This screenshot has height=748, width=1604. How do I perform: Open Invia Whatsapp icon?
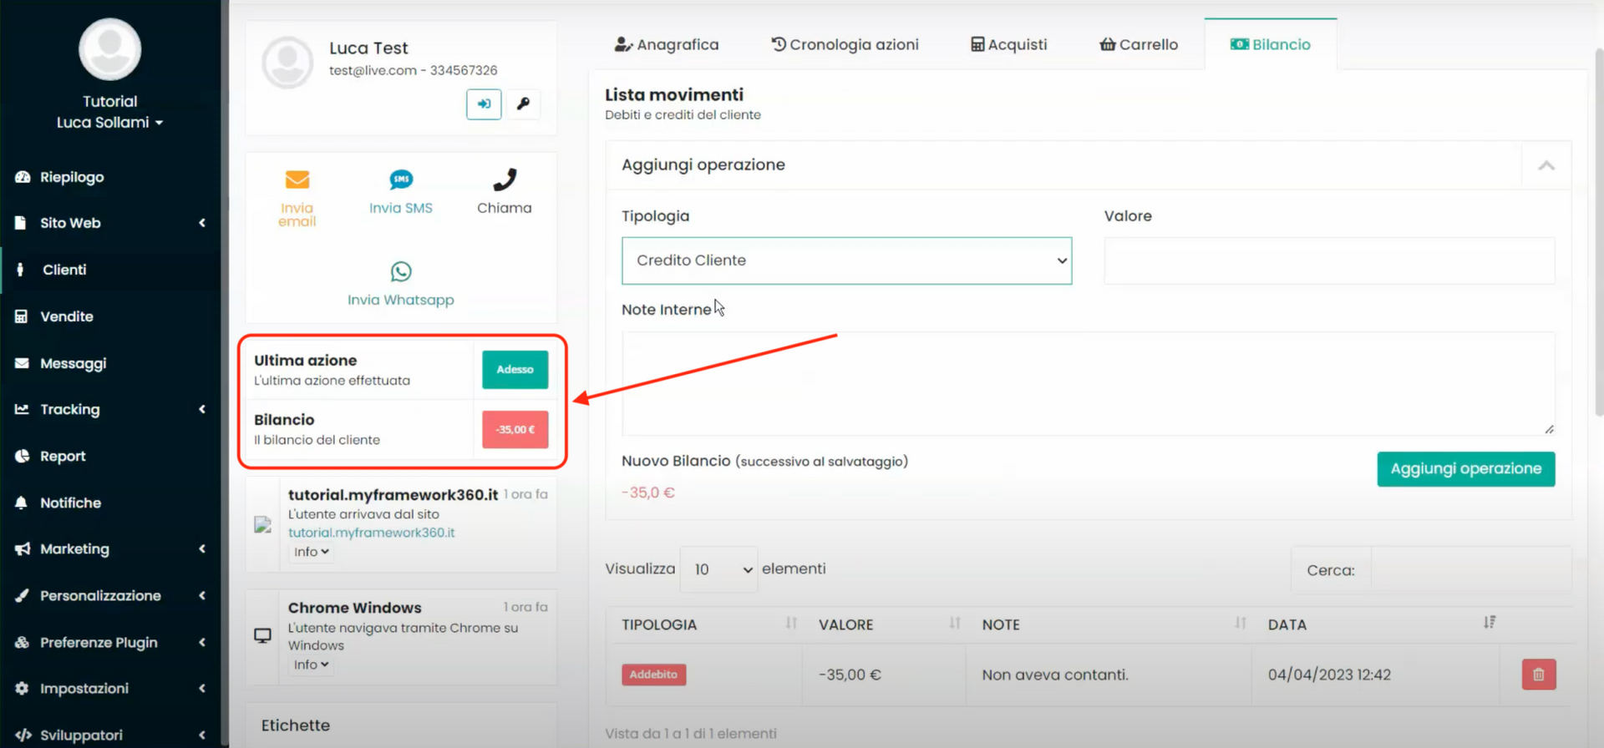coord(401,272)
